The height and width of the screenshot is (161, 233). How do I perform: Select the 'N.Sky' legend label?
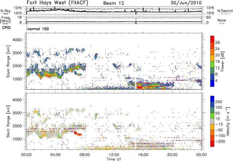tap(6, 11)
